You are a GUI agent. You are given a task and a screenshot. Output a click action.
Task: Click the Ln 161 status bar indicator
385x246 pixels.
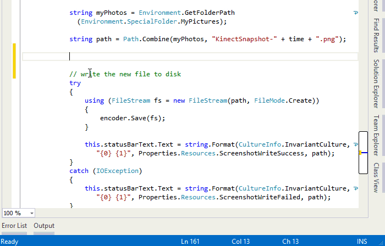(x=190, y=242)
